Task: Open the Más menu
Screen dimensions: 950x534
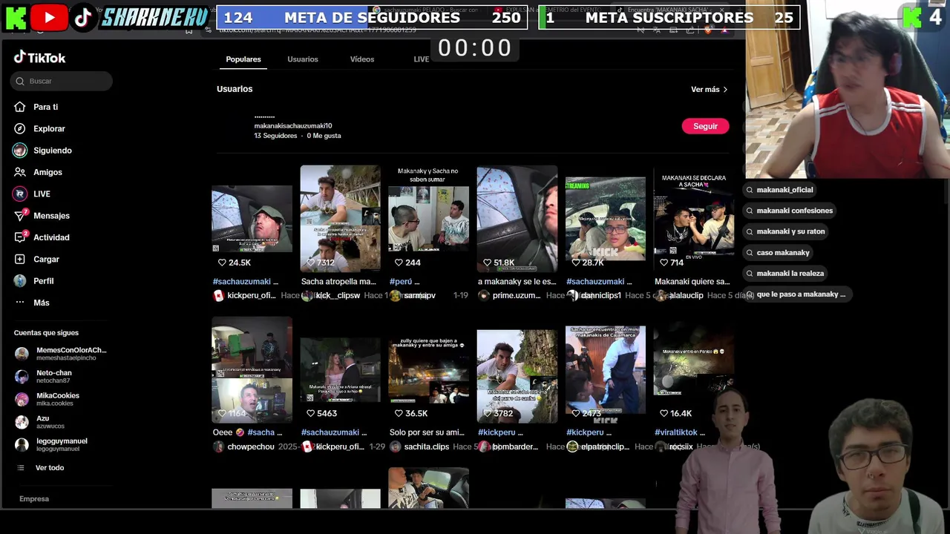Action: tap(41, 303)
